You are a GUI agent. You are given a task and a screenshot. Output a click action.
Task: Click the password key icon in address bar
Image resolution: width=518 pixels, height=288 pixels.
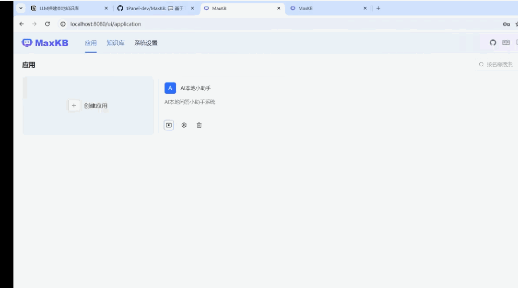[x=506, y=24]
